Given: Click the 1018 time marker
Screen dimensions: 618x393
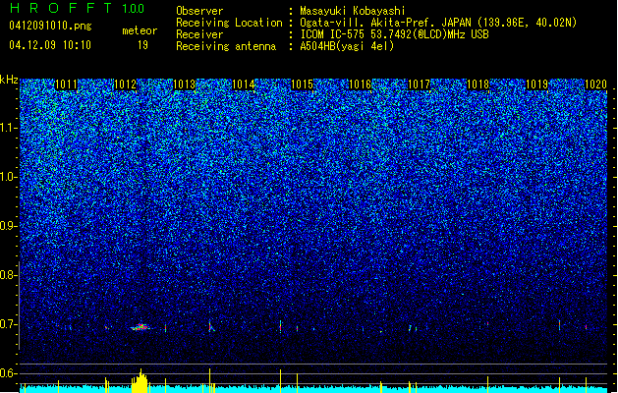Looking at the screenshot, I should (478, 84).
